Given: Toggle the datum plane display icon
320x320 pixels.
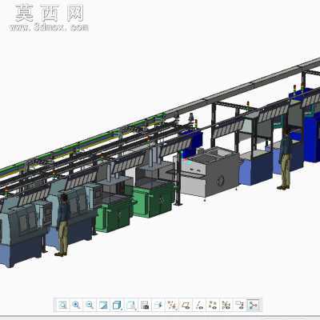Looking at the screenshot, I should pos(186,305).
